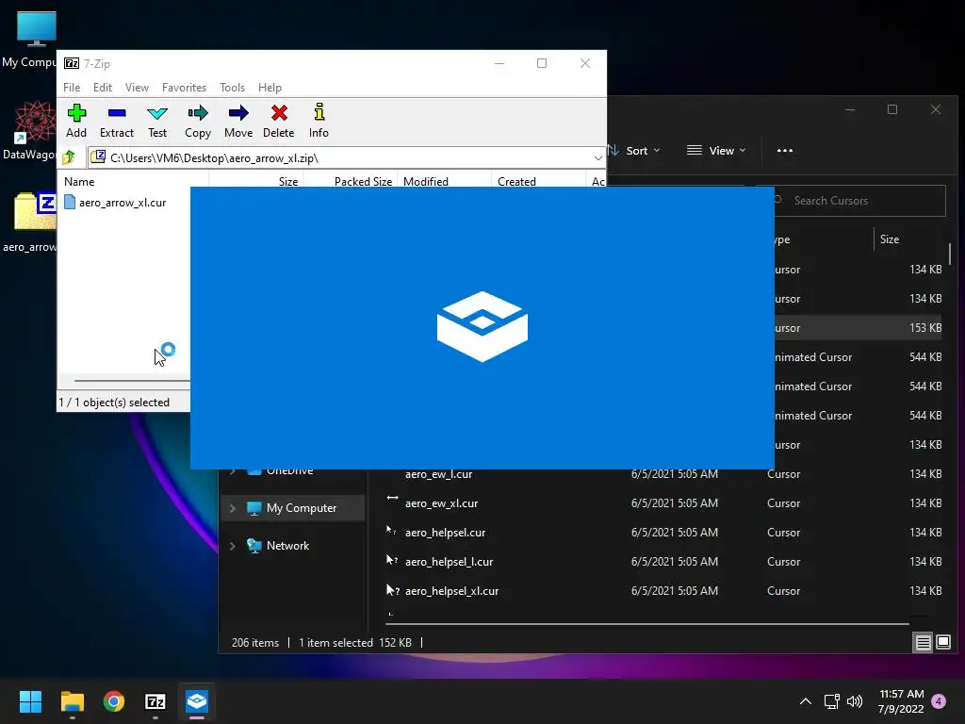Image resolution: width=965 pixels, height=724 pixels.
Task: Select the aero_helpsel_xl.cur file
Action: point(451,591)
